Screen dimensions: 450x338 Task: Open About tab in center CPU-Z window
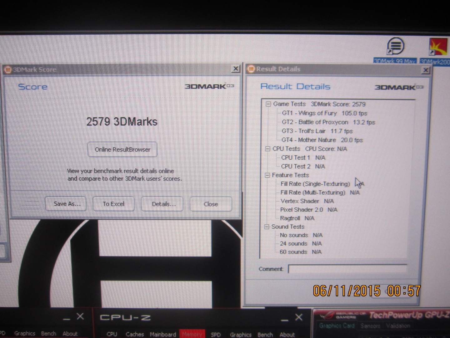point(287,335)
